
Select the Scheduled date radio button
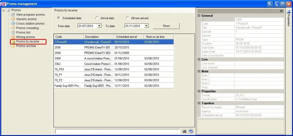tap(58, 18)
